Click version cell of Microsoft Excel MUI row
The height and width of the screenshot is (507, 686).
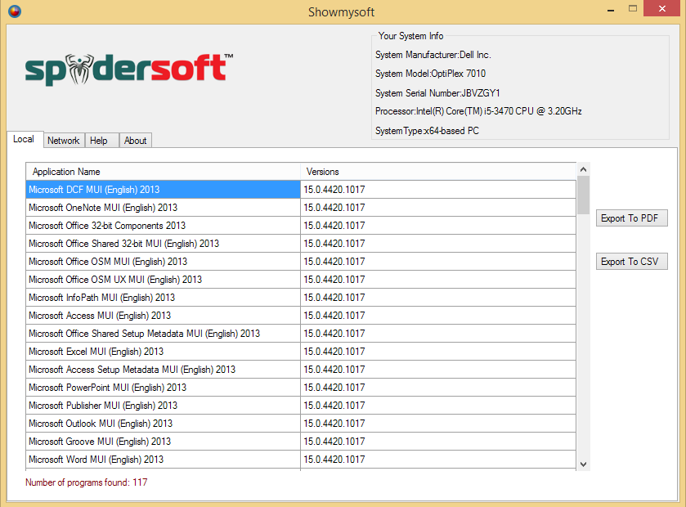438,352
